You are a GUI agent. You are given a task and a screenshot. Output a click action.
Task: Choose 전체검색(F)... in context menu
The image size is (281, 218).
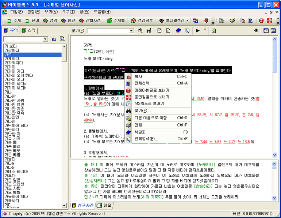click(158, 139)
